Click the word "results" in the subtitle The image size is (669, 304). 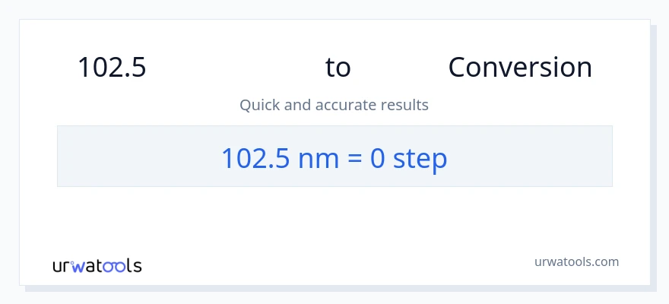point(405,105)
